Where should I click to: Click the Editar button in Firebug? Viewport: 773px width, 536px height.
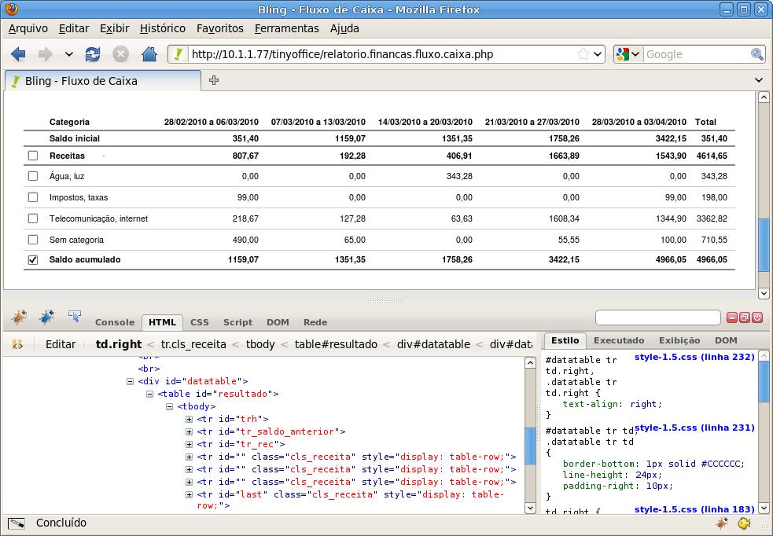click(x=61, y=343)
